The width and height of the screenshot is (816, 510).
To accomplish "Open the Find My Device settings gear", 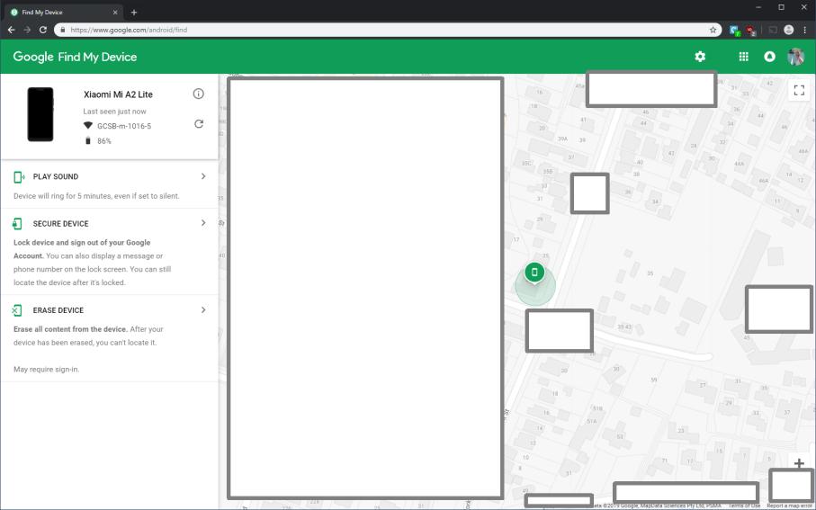I will (x=700, y=56).
